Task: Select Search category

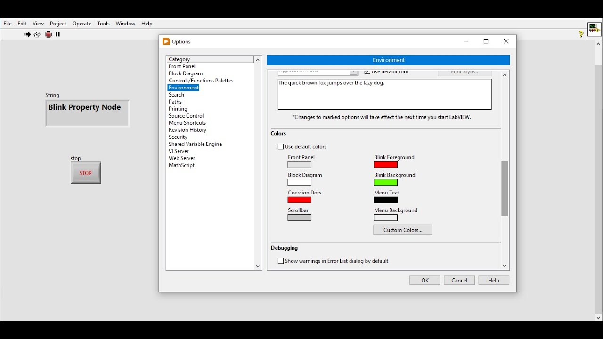Action: click(176, 95)
